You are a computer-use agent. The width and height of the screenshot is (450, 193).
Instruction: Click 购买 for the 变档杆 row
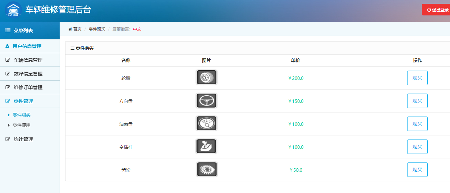(417, 147)
